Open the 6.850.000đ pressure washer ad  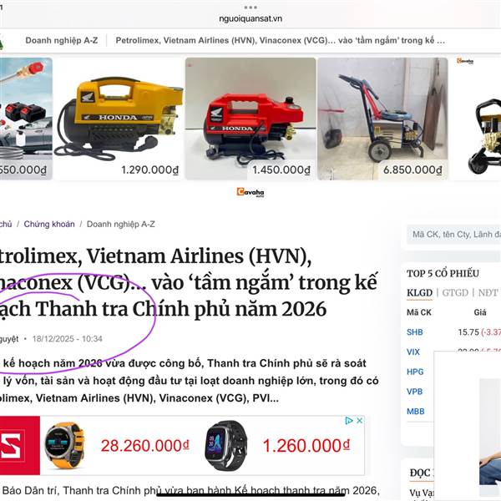click(x=382, y=119)
